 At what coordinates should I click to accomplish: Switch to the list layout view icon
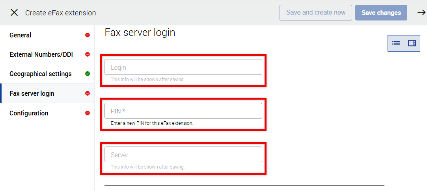(x=396, y=43)
